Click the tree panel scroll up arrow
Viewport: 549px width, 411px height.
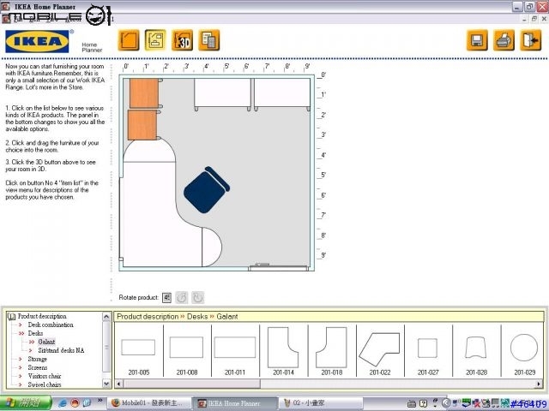[x=106, y=316]
